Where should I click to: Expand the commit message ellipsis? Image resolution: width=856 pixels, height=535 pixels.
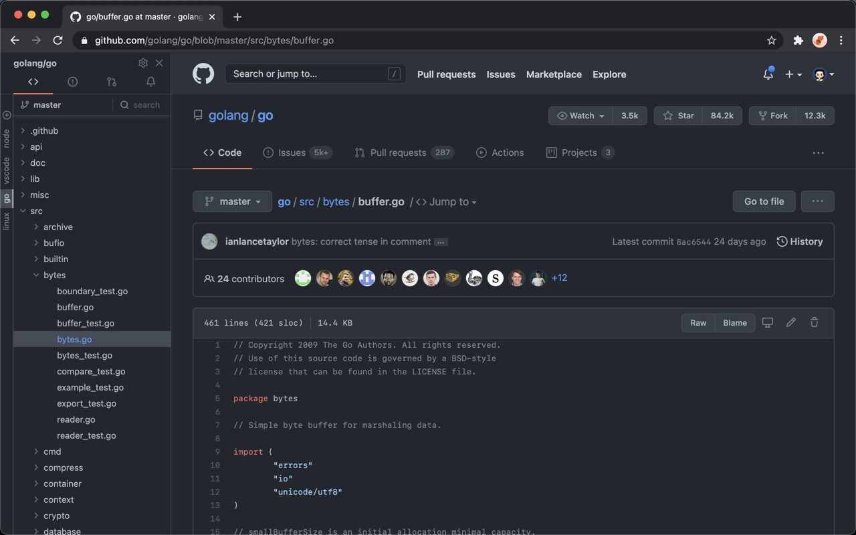pos(441,242)
